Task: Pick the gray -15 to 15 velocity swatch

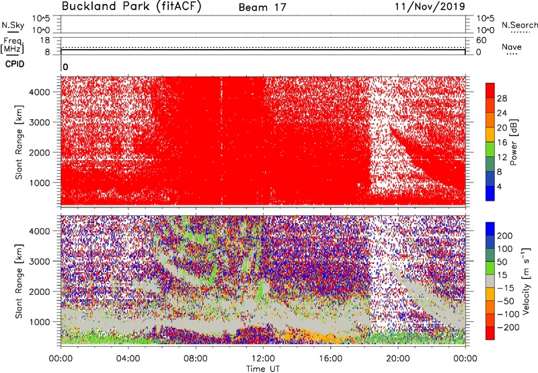Action: (490, 281)
